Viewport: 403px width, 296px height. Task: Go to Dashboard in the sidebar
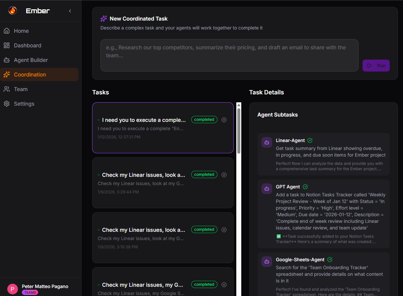tap(39, 45)
